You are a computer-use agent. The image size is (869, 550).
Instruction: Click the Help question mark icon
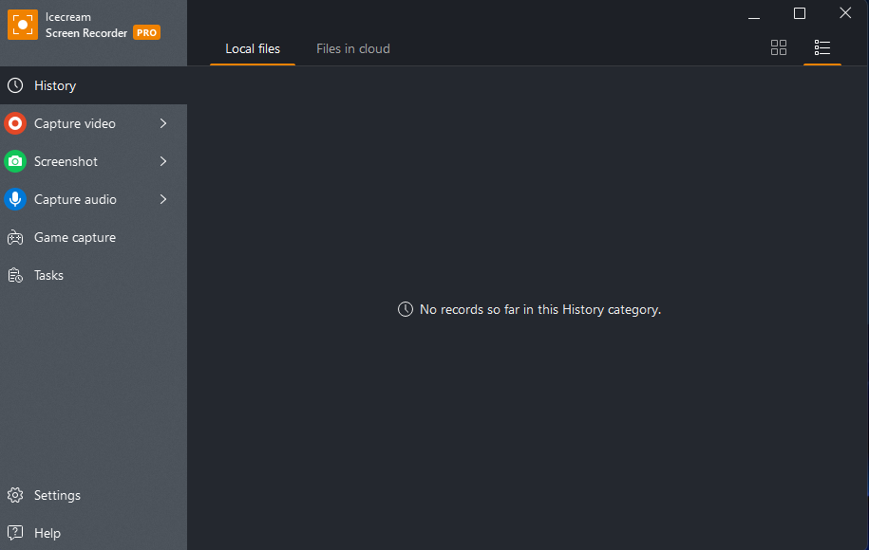point(15,533)
